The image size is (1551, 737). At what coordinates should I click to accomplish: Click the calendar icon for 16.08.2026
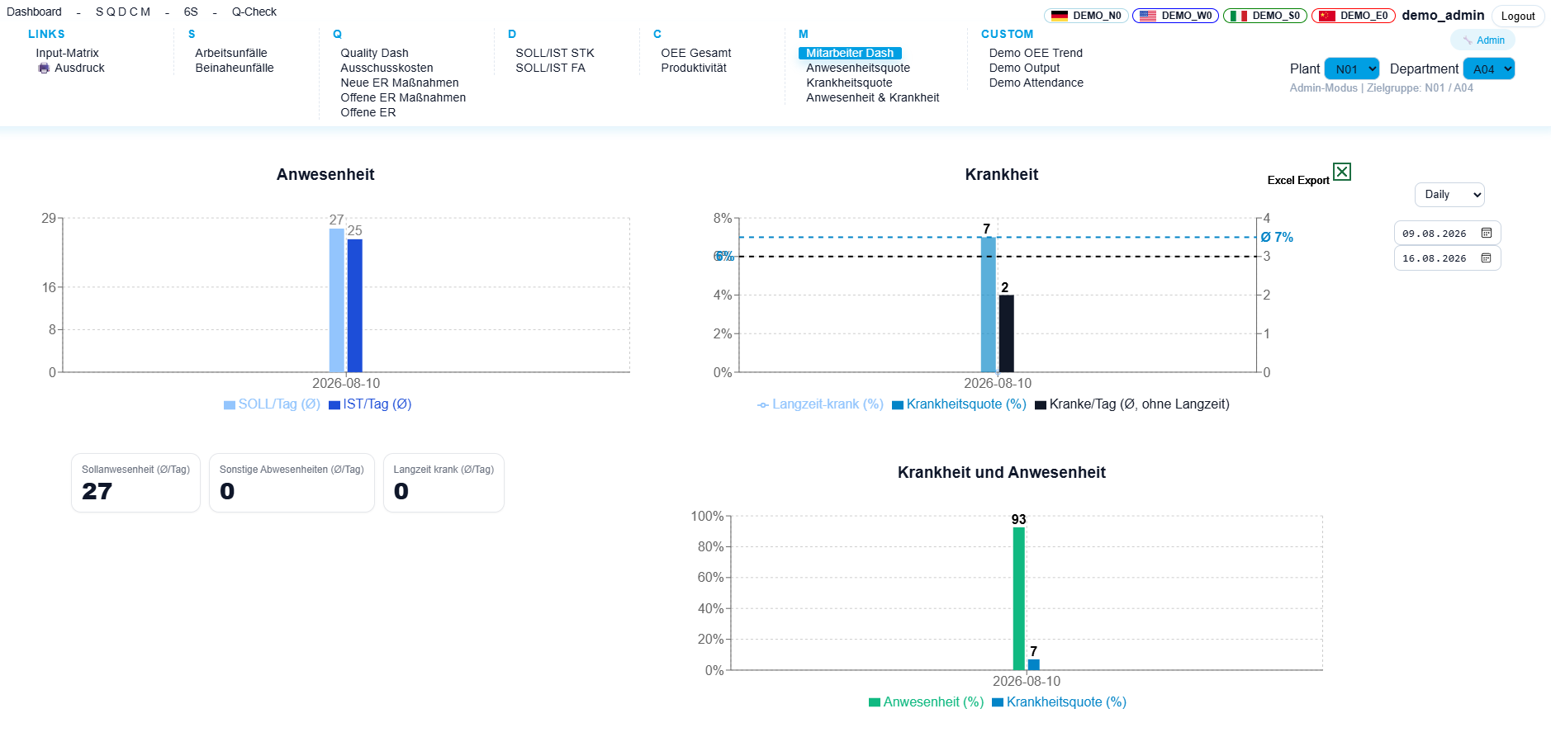pos(1487,258)
